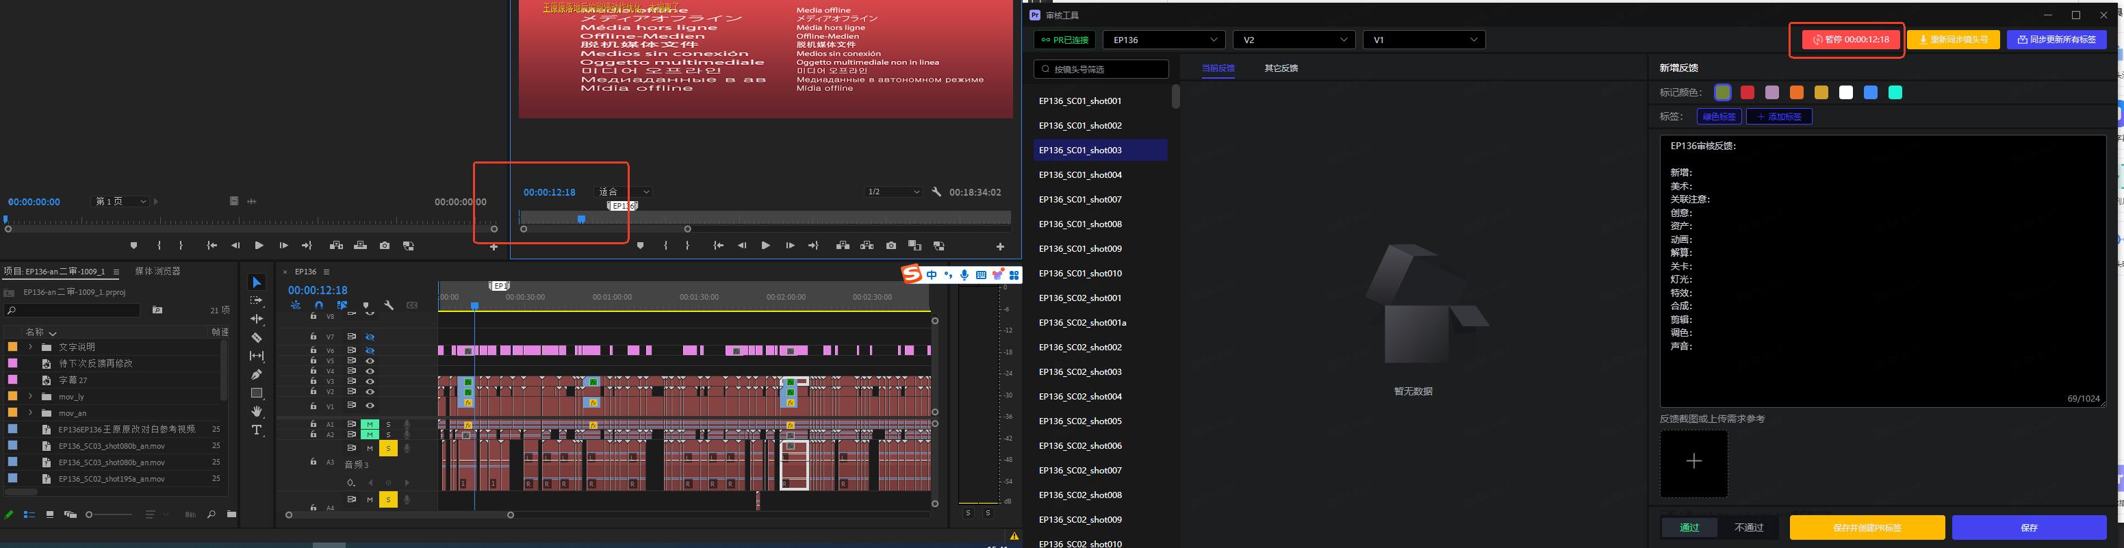Toggle visibility eye for track V5

tap(370, 361)
